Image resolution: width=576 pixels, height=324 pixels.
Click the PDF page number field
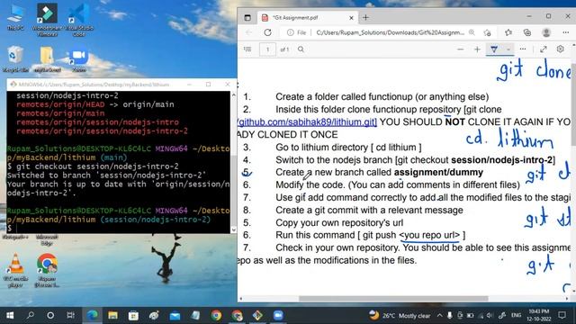[267, 49]
